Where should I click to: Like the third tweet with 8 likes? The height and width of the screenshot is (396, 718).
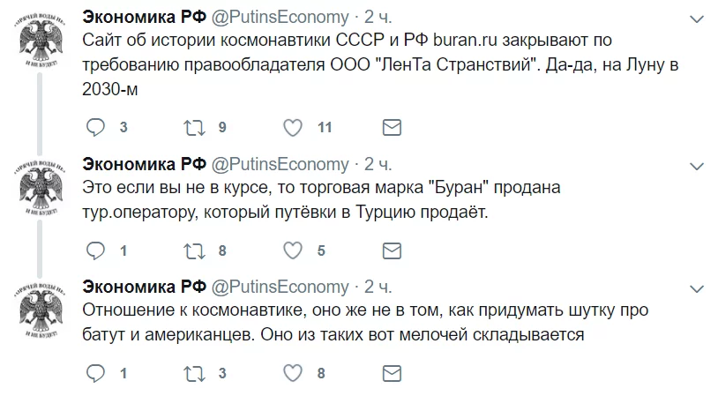293,374
